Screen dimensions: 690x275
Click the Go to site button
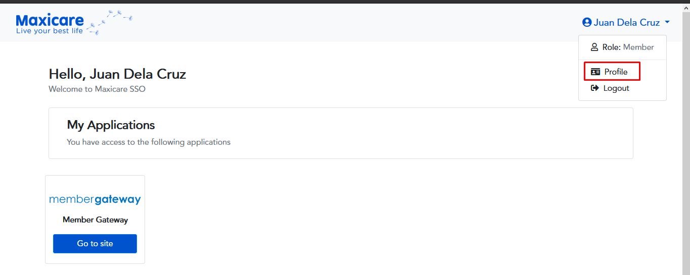point(95,243)
